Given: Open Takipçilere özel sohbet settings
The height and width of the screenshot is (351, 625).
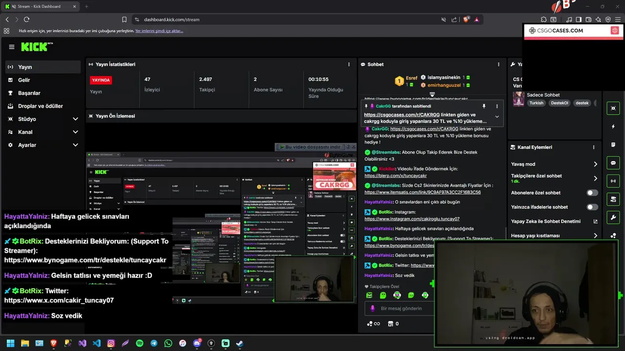Looking at the screenshot, I should [595, 178].
